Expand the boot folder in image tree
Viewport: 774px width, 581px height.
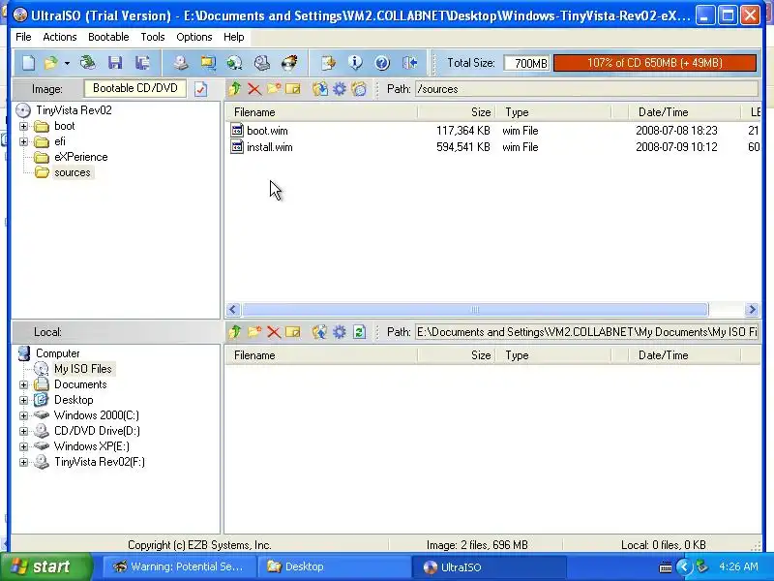pyautogui.click(x=23, y=127)
